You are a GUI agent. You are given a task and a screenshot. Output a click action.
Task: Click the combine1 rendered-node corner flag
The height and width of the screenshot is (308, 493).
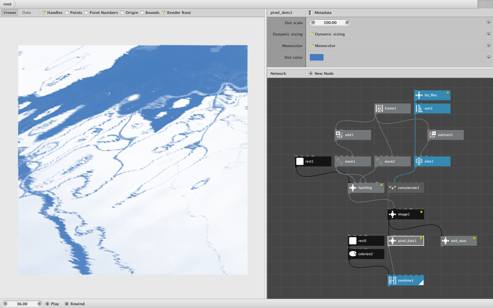422,282
